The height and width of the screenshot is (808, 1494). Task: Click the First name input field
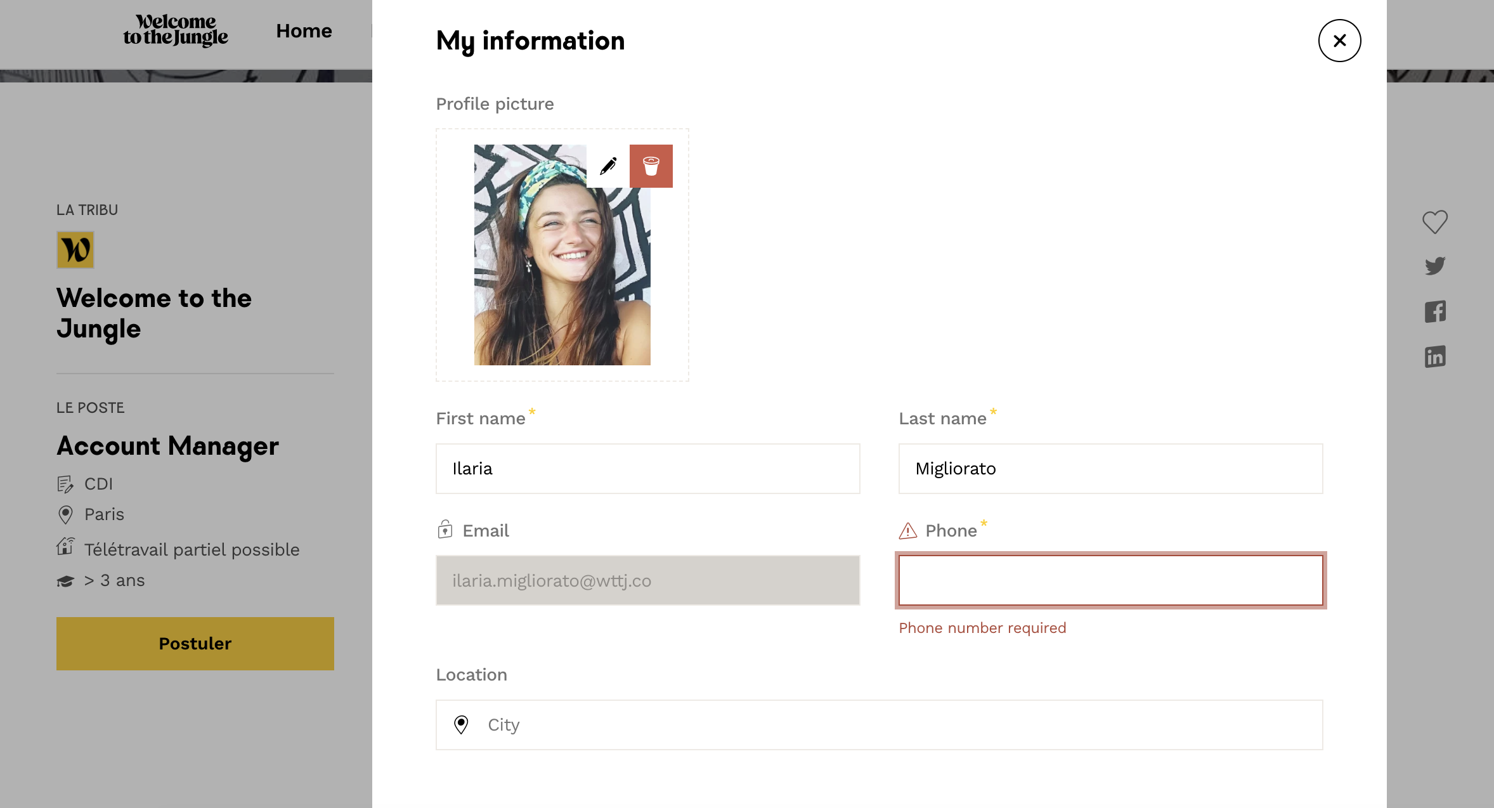[647, 469]
